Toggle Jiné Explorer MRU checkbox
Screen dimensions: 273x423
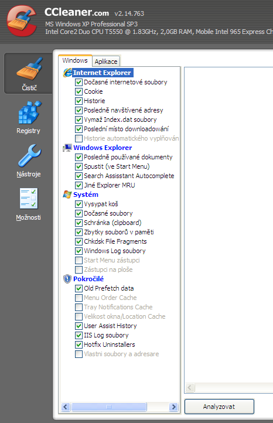[79, 185]
